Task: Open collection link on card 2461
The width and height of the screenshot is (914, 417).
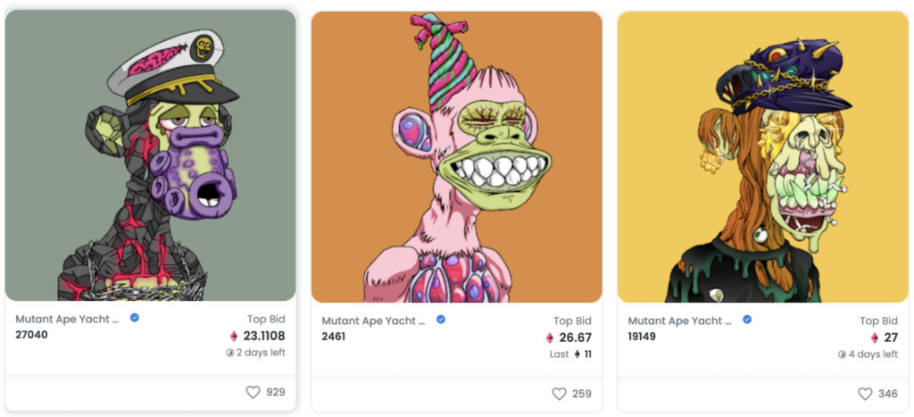Action: pos(374,321)
